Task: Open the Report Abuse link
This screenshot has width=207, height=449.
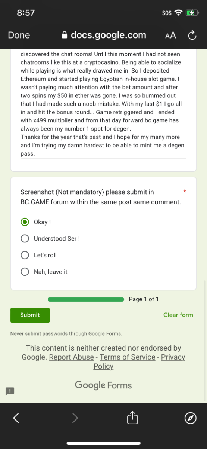Action: [x=71, y=357]
